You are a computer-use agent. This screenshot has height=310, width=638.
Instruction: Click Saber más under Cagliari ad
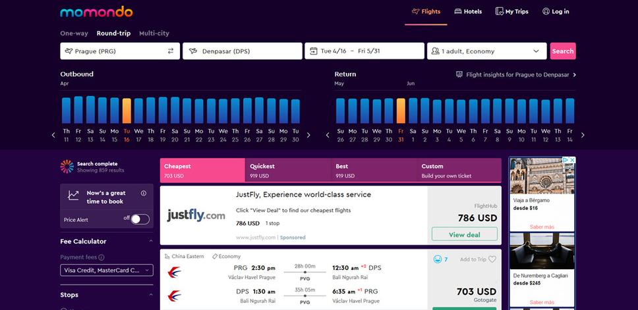point(542,302)
